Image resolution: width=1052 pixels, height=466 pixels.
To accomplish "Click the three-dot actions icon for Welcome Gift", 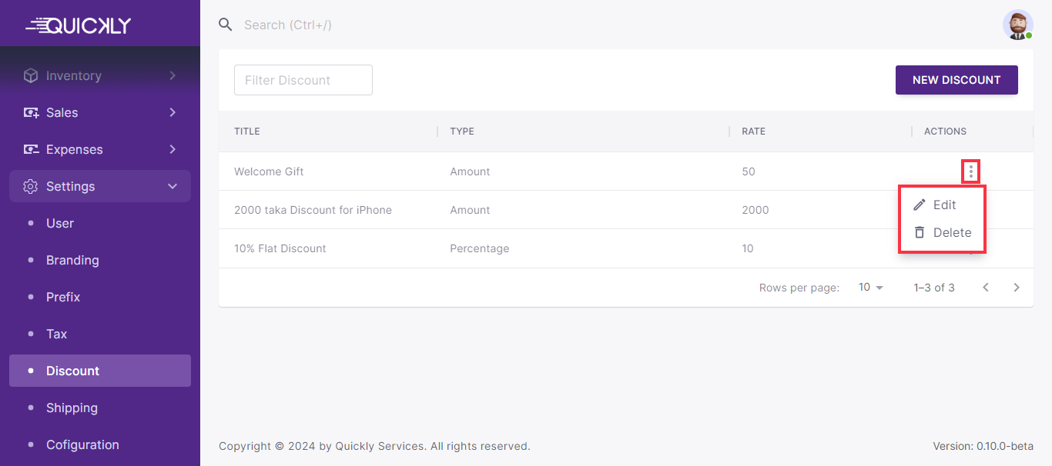I will click(970, 171).
